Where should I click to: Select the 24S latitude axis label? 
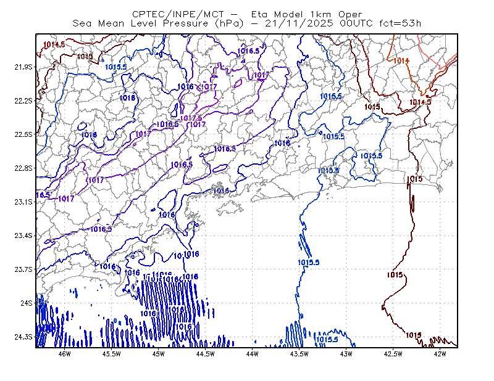pos(27,303)
